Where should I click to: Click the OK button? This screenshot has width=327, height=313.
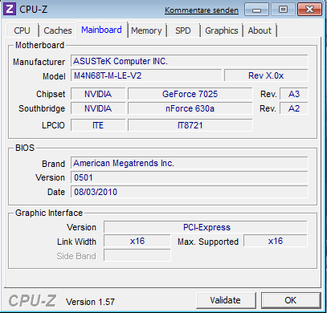coord(291,300)
